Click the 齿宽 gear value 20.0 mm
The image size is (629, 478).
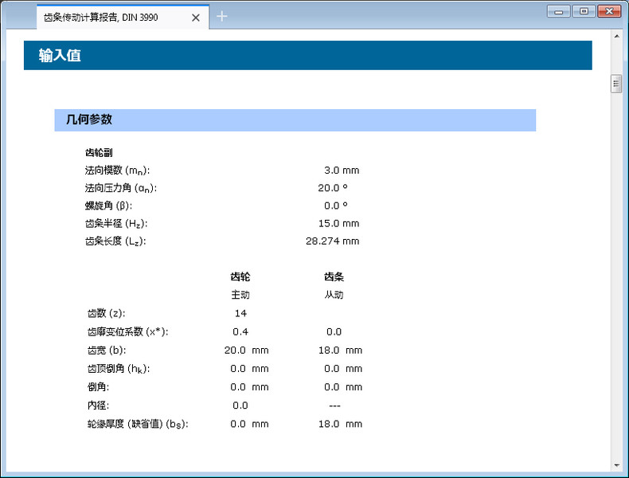coord(249,350)
